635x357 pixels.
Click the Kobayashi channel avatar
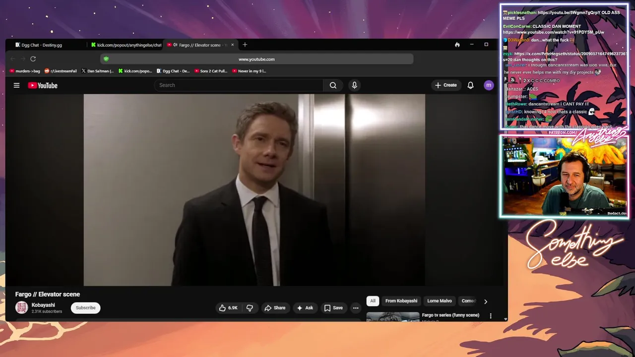pos(22,307)
